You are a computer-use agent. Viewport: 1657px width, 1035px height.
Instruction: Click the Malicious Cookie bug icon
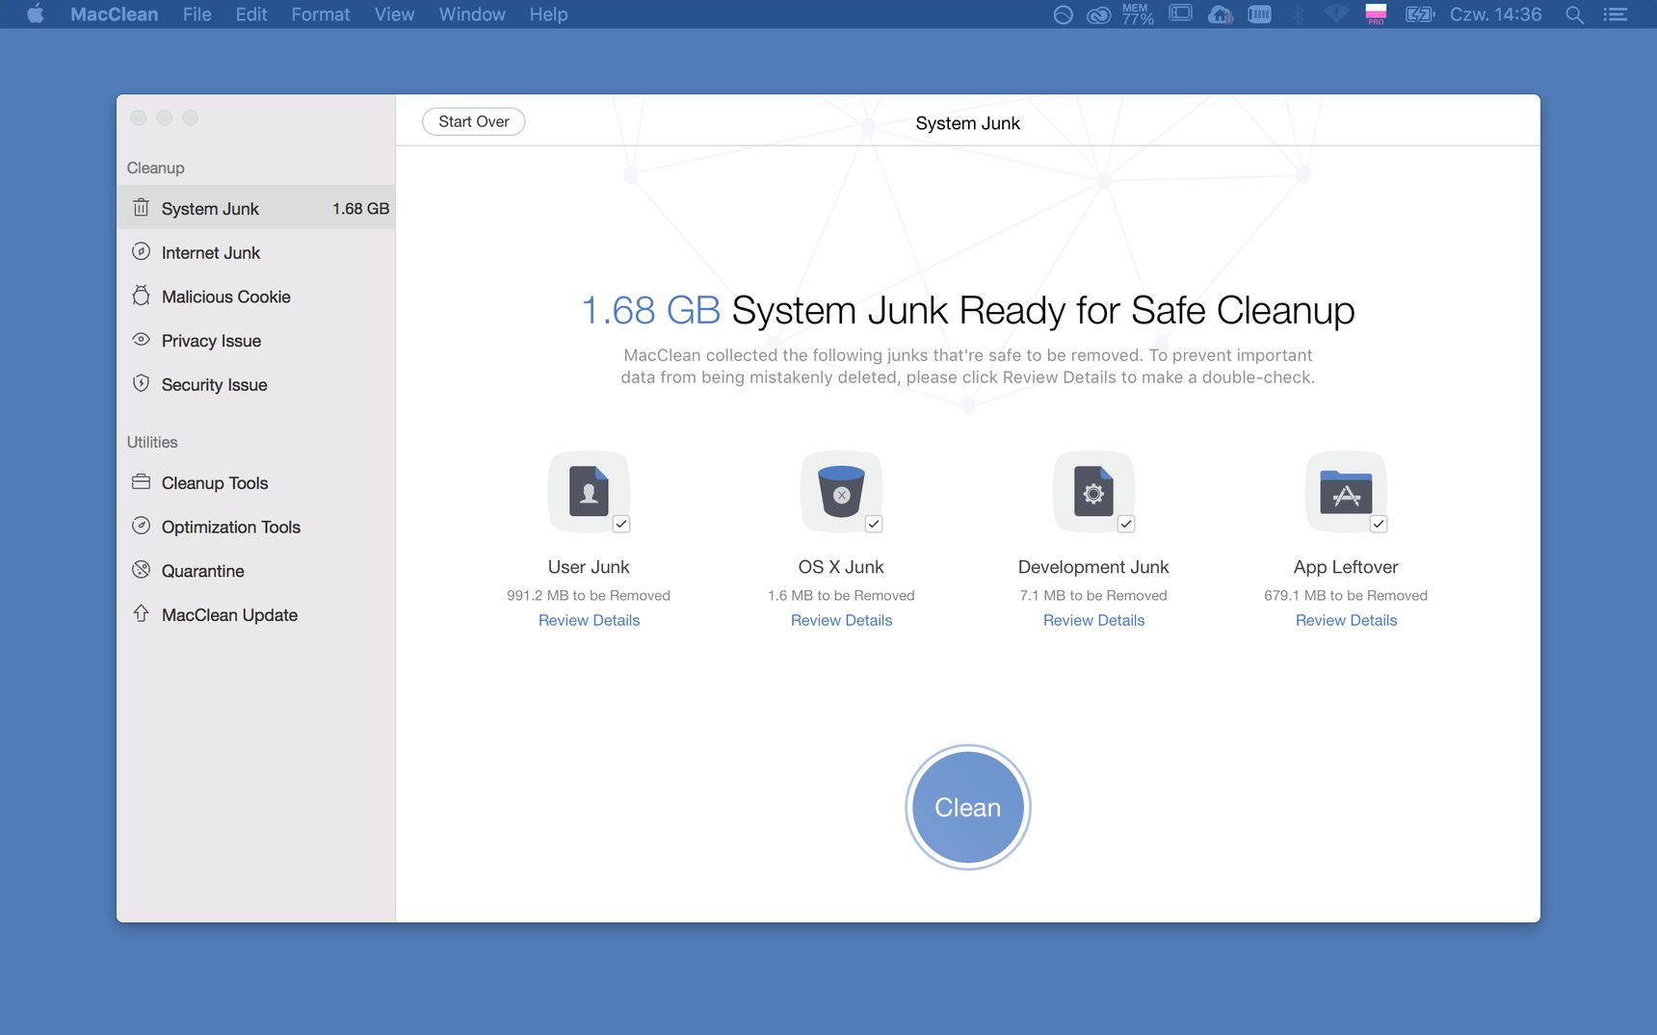(x=141, y=296)
